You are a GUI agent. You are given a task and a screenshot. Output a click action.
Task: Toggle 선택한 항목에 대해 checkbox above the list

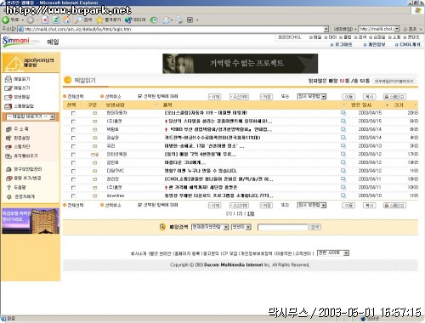click(x=139, y=96)
